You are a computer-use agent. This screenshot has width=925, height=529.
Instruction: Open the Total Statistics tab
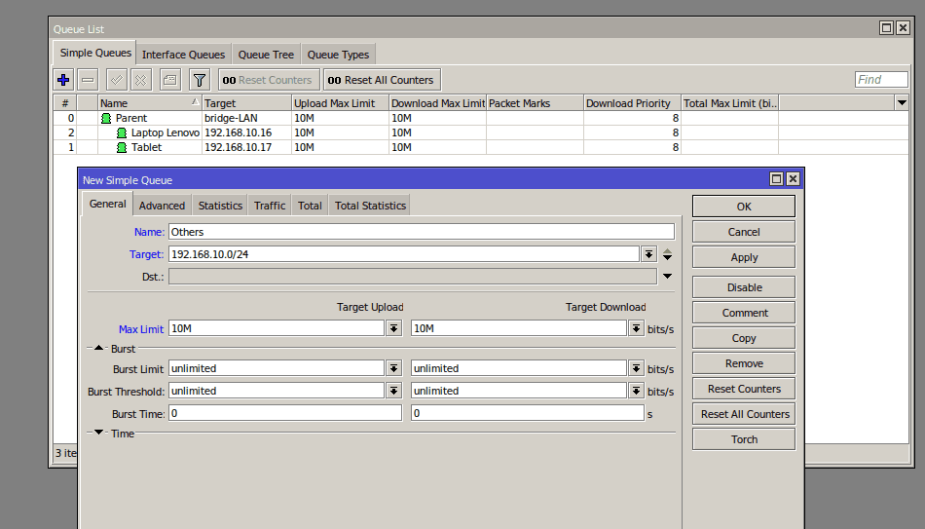(x=370, y=206)
